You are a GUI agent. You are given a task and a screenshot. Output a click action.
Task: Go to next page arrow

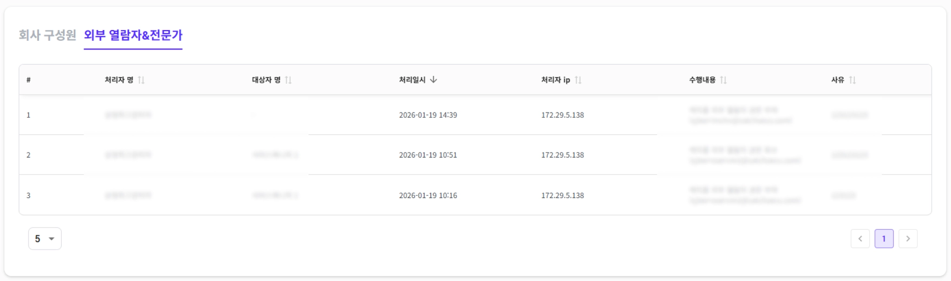pos(908,239)
